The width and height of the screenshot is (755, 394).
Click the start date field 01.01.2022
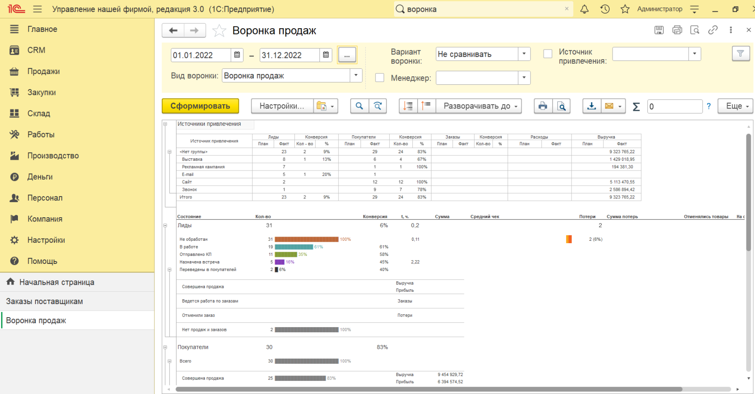201,55
